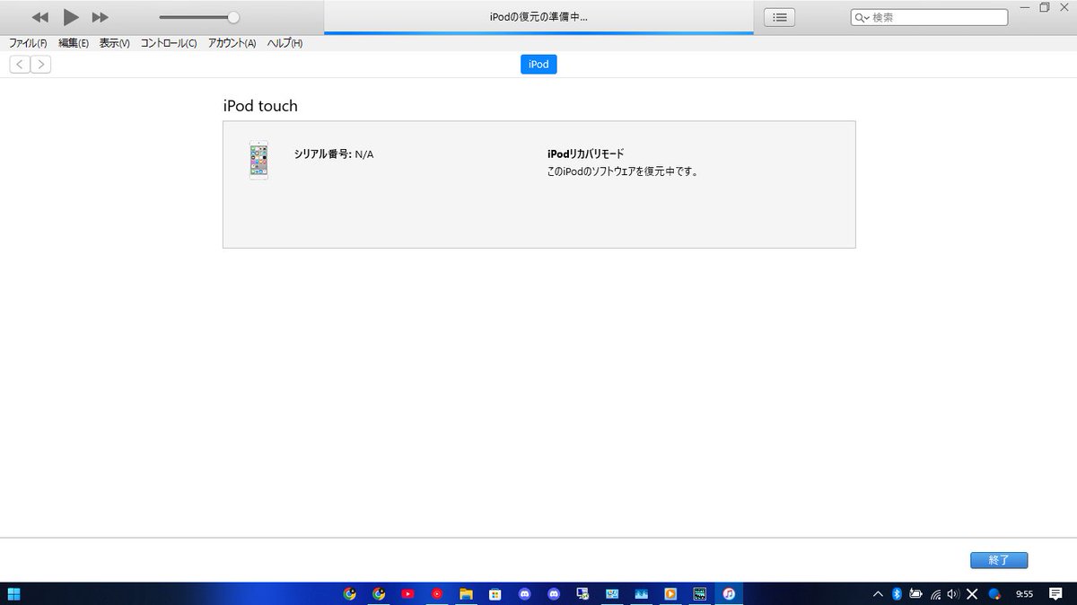Expand the hidden system tray icons chevron
The image size is (1077, 605).
tap(878, 593)
